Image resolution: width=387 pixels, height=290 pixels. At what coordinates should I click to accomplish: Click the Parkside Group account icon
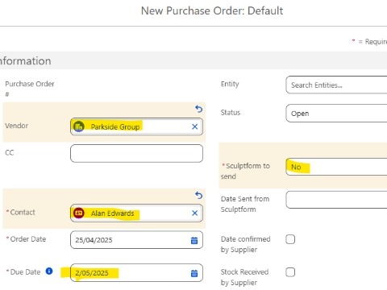click(79, 126)
